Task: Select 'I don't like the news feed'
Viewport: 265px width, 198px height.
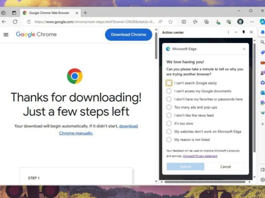Action: (169, 115)
